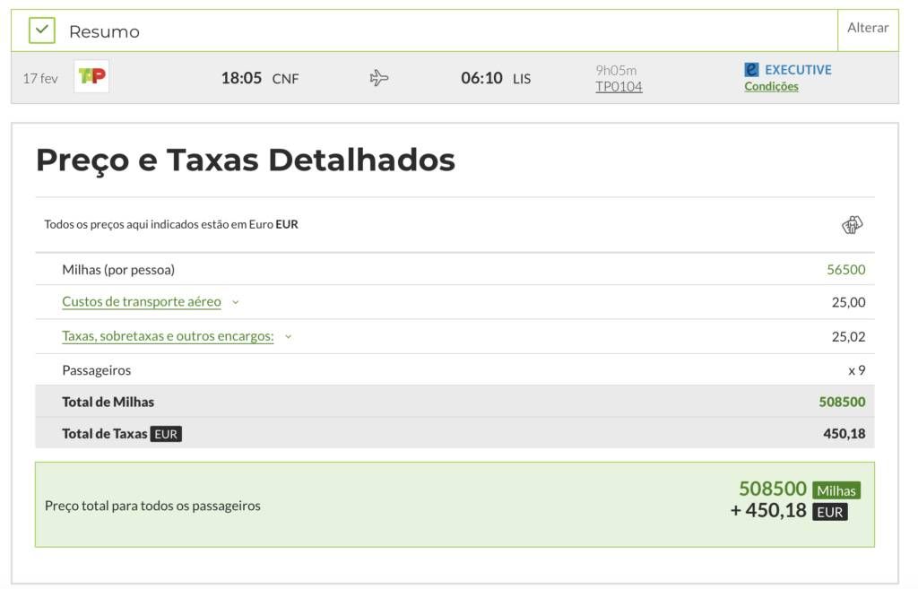Click the black EUR badge in total box
Image resolution: width=918 pixels, height=589 pixels.
[x=829, y=512]
